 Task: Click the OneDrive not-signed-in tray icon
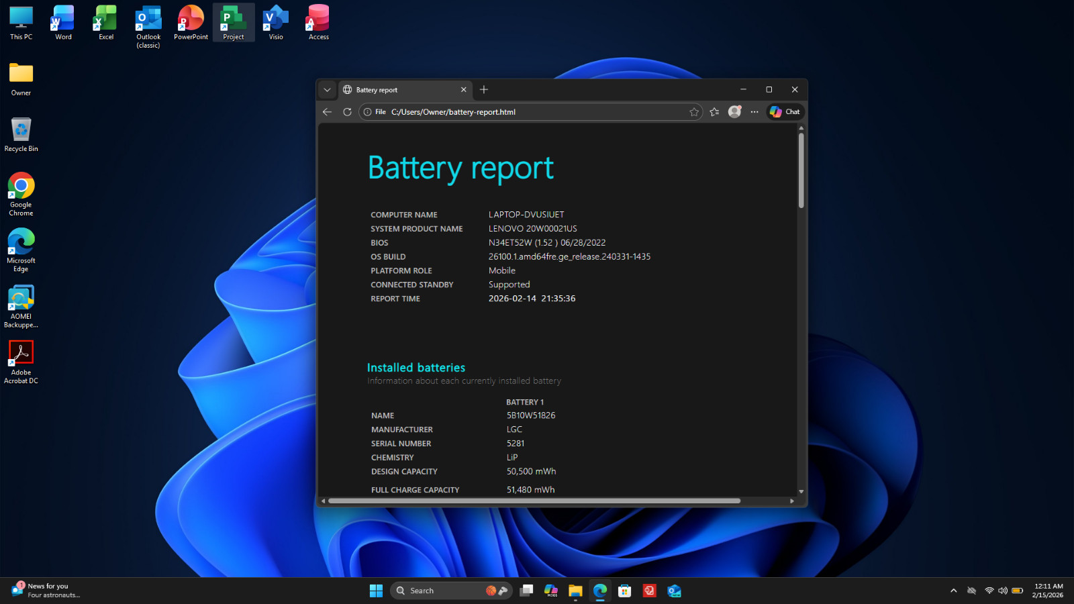pyautogui.click(x=971, y=591)
